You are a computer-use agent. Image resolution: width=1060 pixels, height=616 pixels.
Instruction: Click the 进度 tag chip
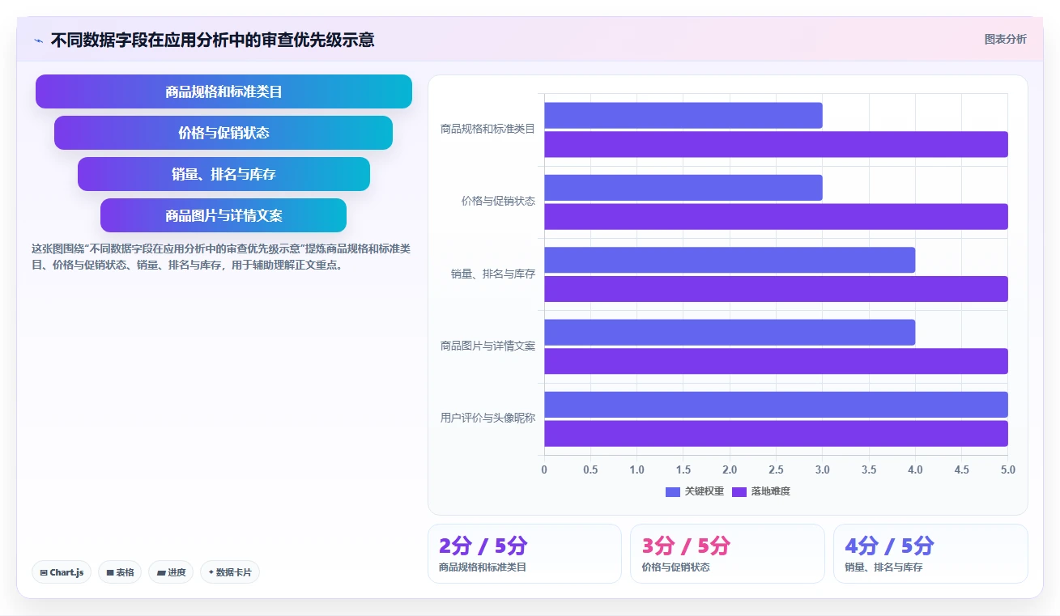click(171, 572)
